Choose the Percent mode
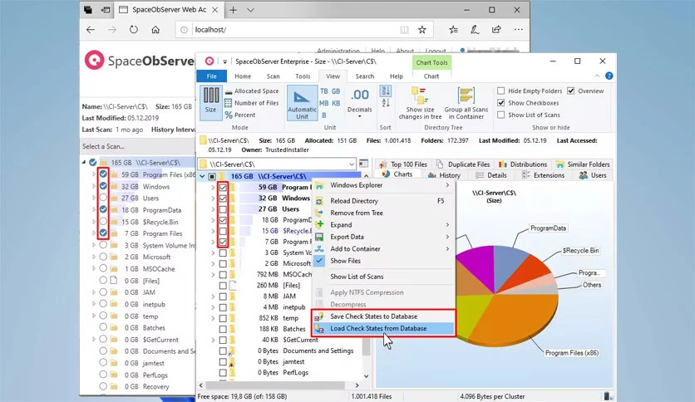The height and width of the screenshot is (402, 695). point(240,115)
